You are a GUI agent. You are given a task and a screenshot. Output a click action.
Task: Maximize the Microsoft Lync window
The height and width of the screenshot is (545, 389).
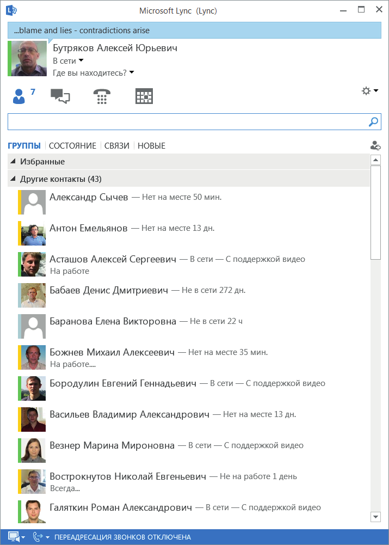click(x=361, y=10)
